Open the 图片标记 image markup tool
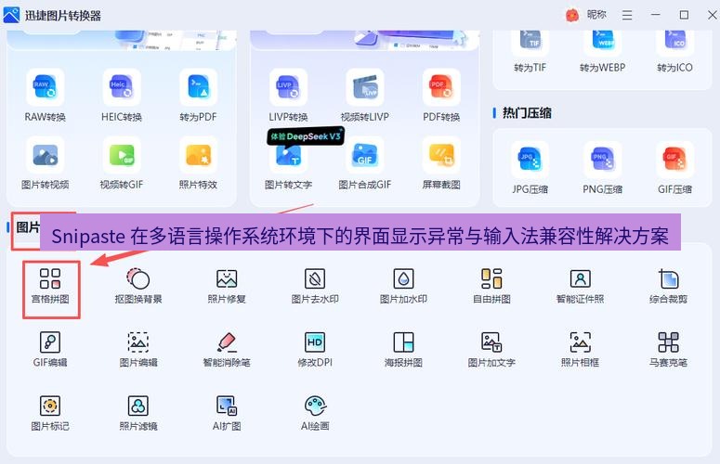 pyautogui.click(x=50, y=413)
